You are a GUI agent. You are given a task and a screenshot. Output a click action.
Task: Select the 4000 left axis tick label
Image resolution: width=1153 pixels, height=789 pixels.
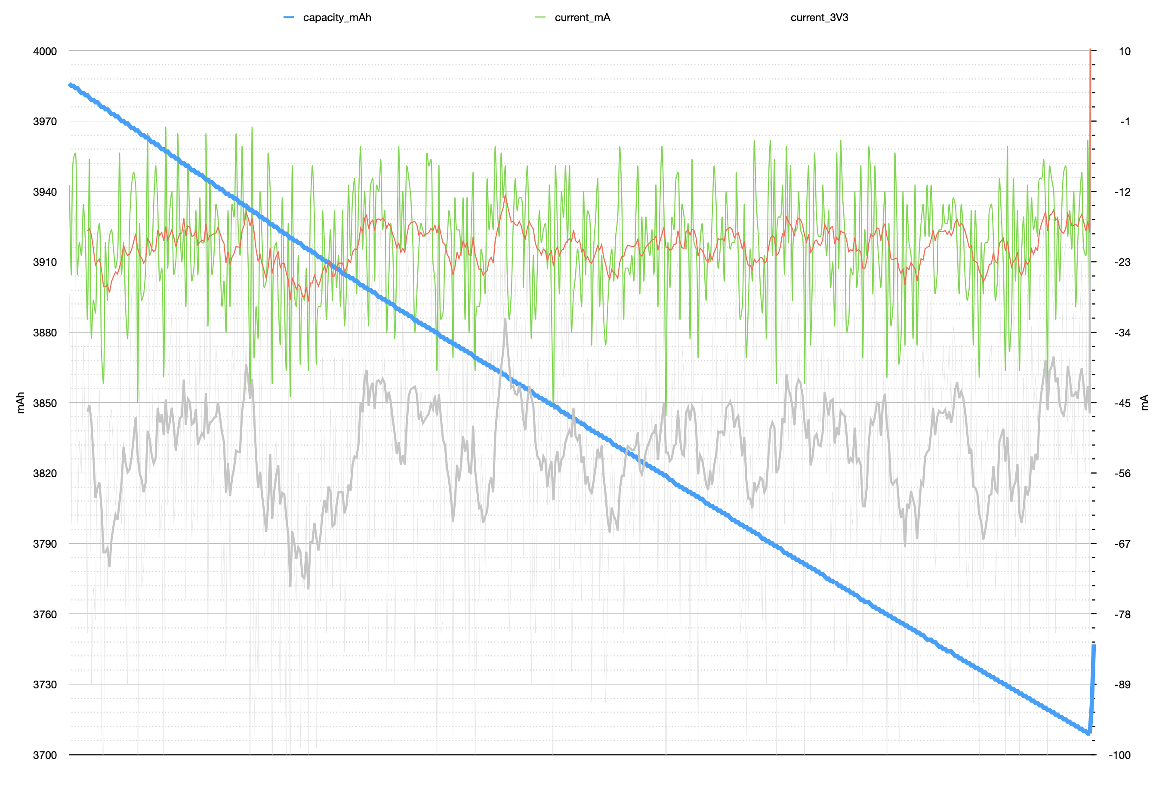tap(45, 51)
